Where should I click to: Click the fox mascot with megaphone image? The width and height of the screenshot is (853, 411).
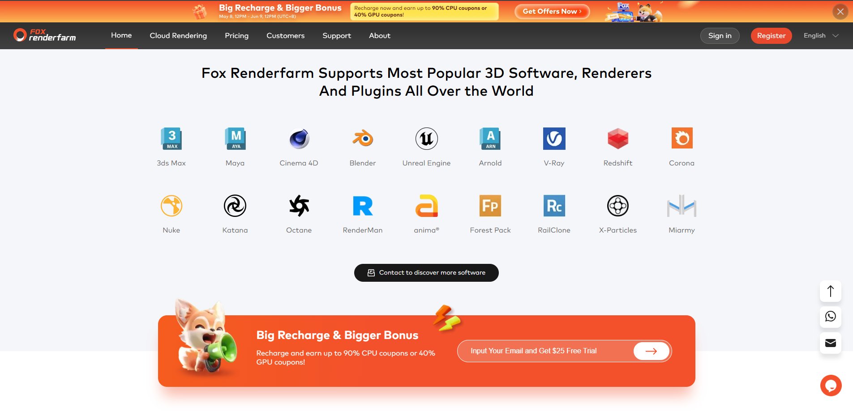[x=207, y=335]
